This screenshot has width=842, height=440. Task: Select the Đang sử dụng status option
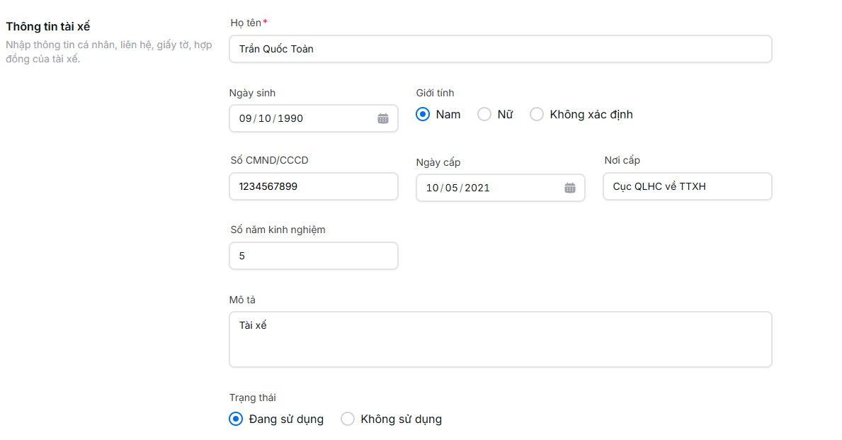[235, 419]
